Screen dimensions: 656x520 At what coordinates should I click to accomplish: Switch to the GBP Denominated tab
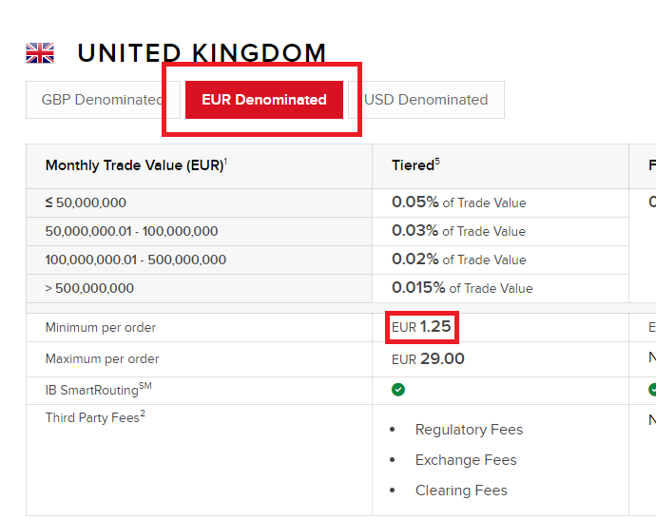coord(103,100)
